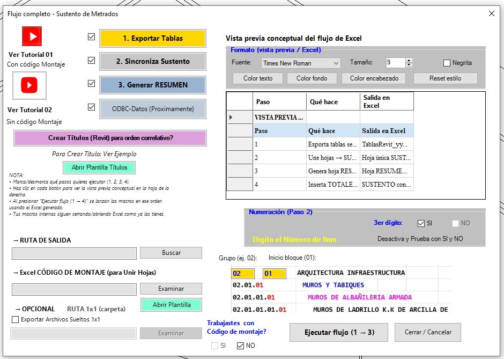Toggle checkbox beside 3. Generar RESUMEN
The width and height of the screenshot is (504, 359).
(x=91, y=84)
